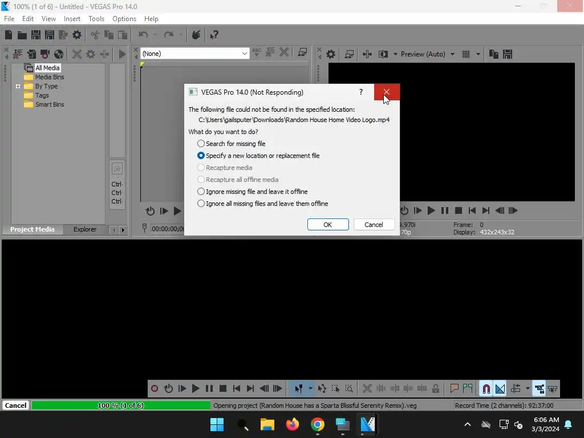Open the Preview (Auto) quality dropdown arrow
This screenshot has height=438, width=584.
pyautogui.click(x=452, y=54)
